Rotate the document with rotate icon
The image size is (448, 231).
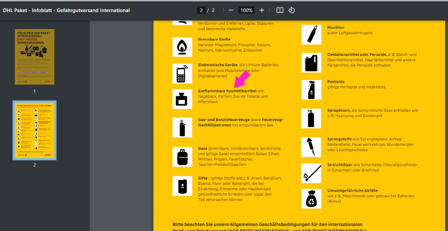pyautogui.click(x=291, y=10)
